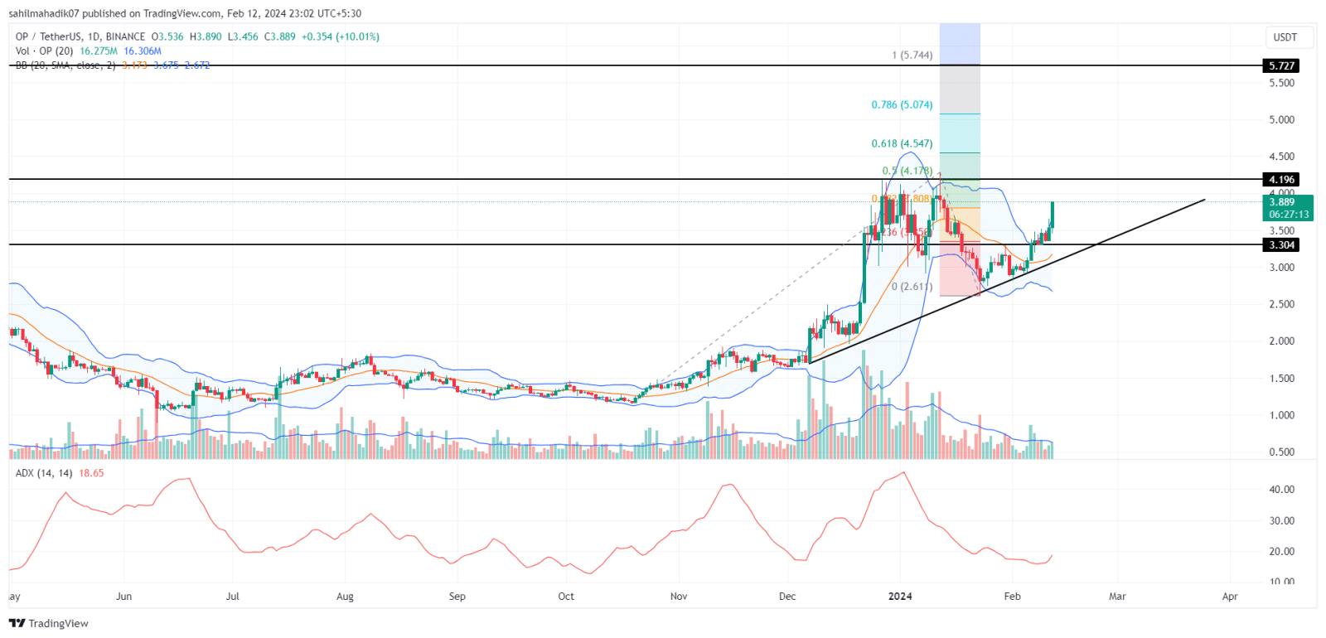Select the 3.304 price level label
Image resolution: width=1326 pixels, height=638 pixels.
click(1282, 245)
